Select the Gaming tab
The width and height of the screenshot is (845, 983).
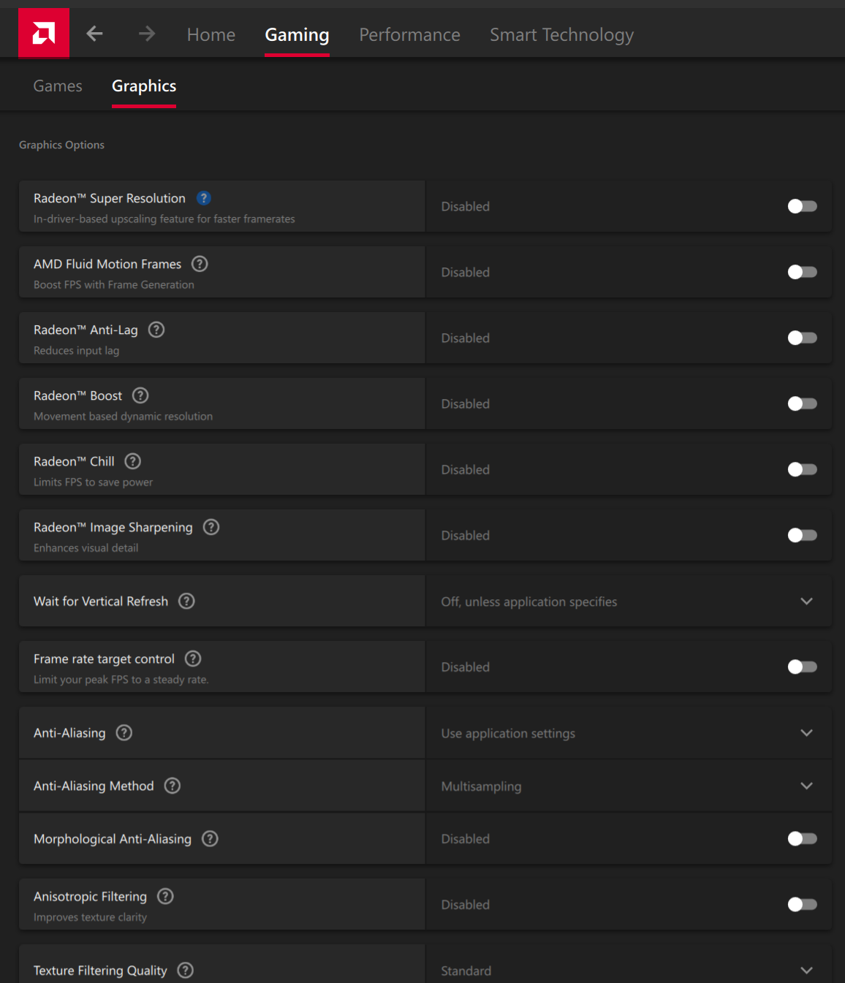297,34
